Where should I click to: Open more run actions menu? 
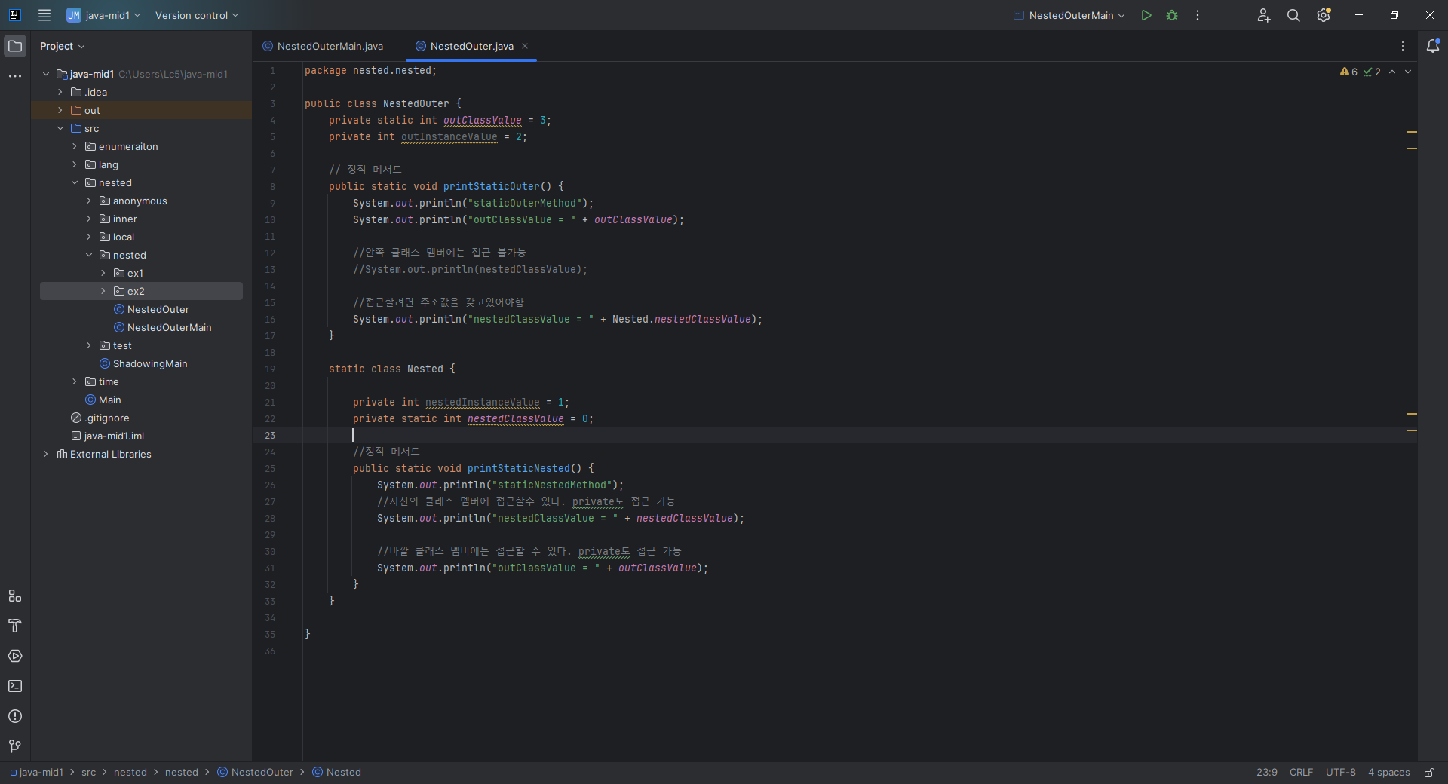[x=1198, y=15]
